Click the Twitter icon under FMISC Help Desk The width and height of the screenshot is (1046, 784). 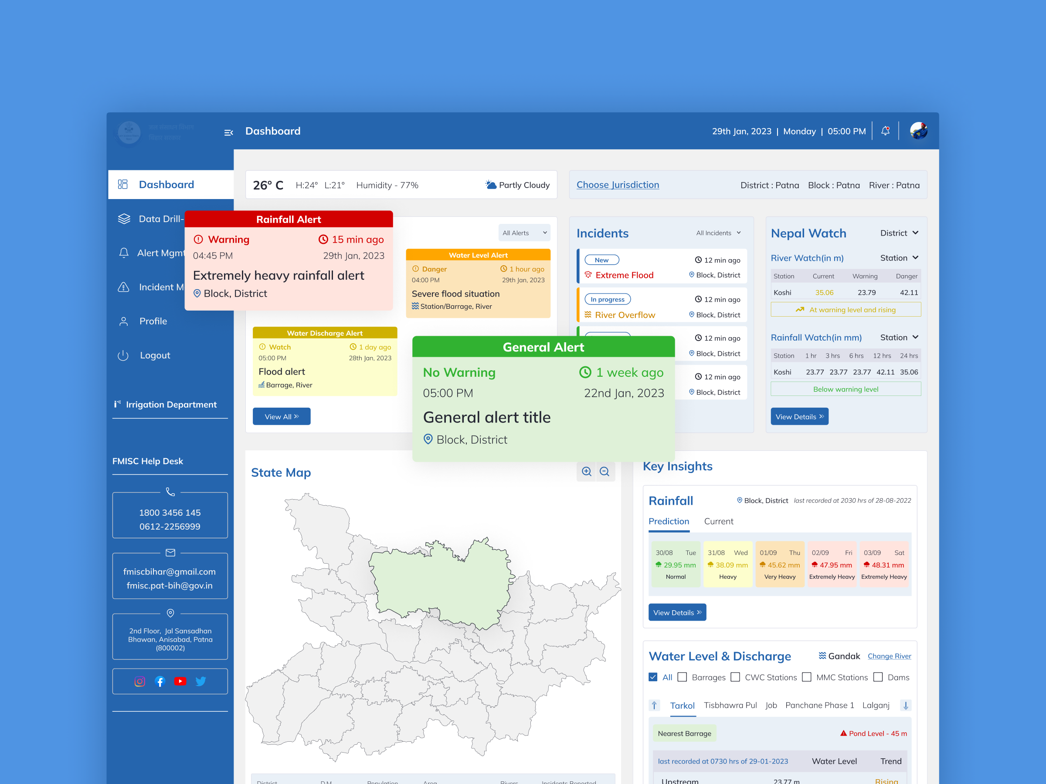[200, 682]
